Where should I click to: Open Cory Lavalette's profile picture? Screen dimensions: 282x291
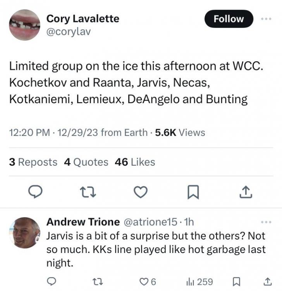(24, 25)
